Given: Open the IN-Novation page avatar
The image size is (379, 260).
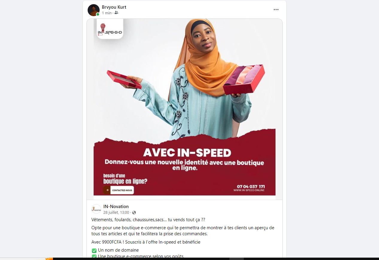Looking at the screenshot, I should (x=96, y=209).
